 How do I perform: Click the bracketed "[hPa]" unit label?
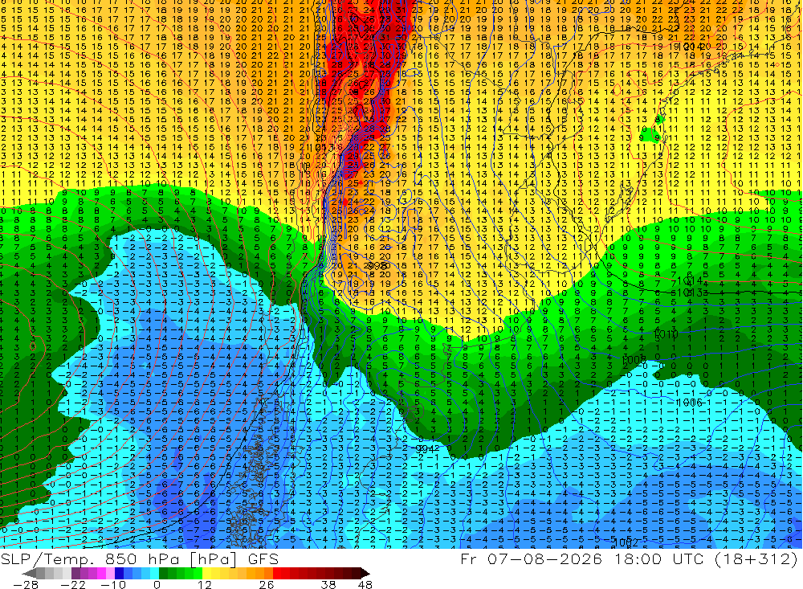(x=214, y=559)
